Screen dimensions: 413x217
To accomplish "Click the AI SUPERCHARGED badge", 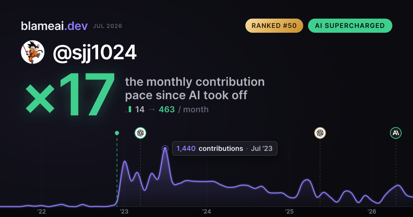I will point(350,26).
